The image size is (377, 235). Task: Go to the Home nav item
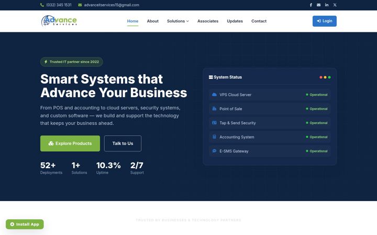(x=132, y=21)
